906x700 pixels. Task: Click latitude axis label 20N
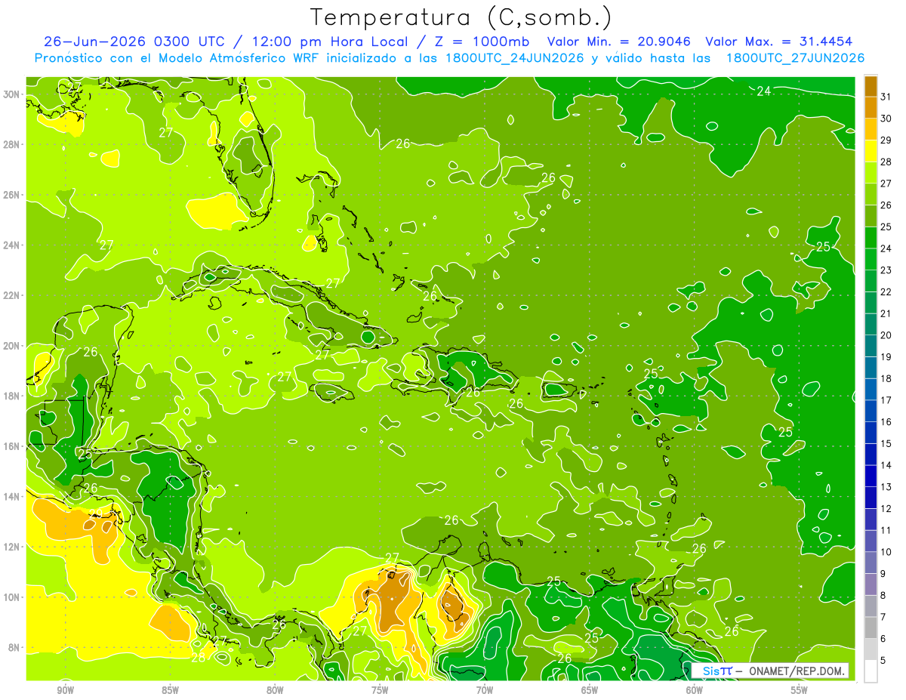(x=13, y=345)
